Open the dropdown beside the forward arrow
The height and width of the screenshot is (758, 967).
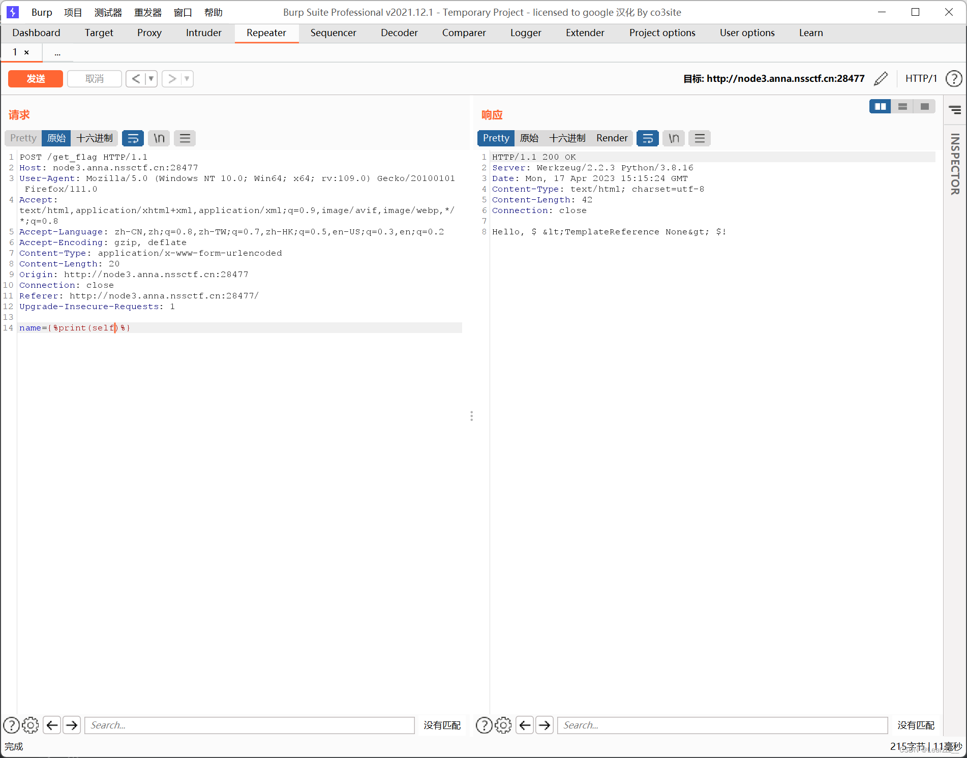coord(186,78)
